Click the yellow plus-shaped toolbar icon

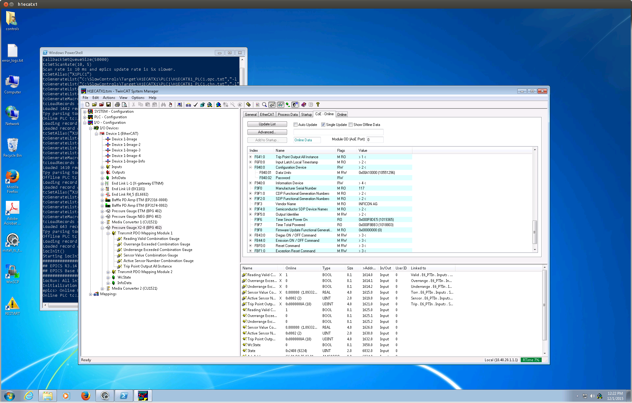point(248,105)
